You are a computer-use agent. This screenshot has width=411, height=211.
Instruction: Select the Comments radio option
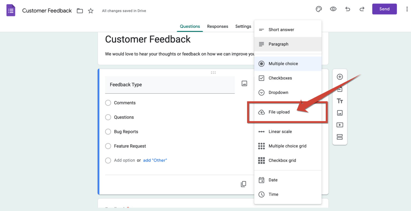pyautogui.click(x=108, y=103)
